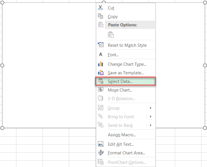This screenshot has height=167, width=207.
Task: Click the clipboard icon beside Paste Options
Action: (101, 24)
